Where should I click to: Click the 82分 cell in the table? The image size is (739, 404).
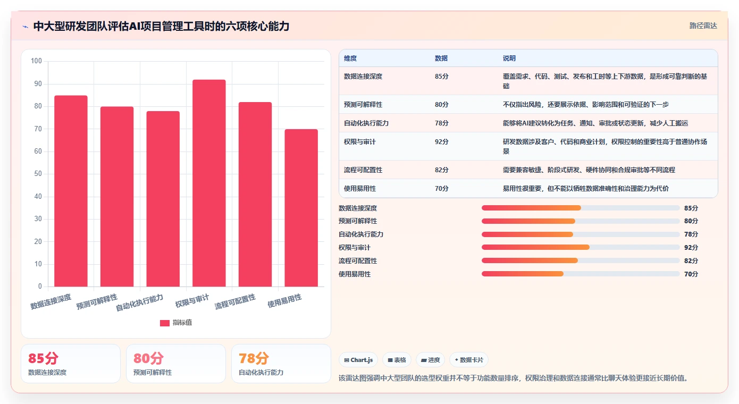[x=442, y=170]
